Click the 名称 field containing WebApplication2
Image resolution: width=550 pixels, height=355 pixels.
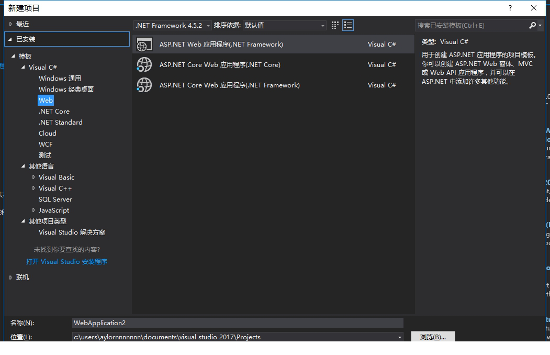(238, 323)
